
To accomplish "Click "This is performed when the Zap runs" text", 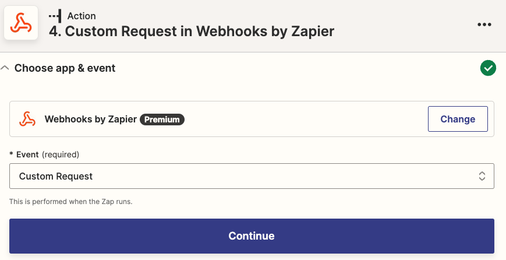I will click(70, 202).
